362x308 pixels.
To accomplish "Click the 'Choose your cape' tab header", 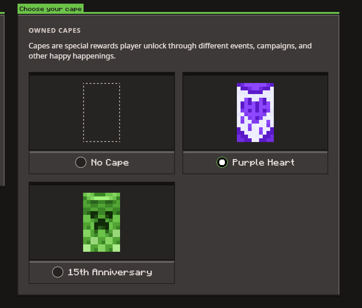I will (51, 9).
